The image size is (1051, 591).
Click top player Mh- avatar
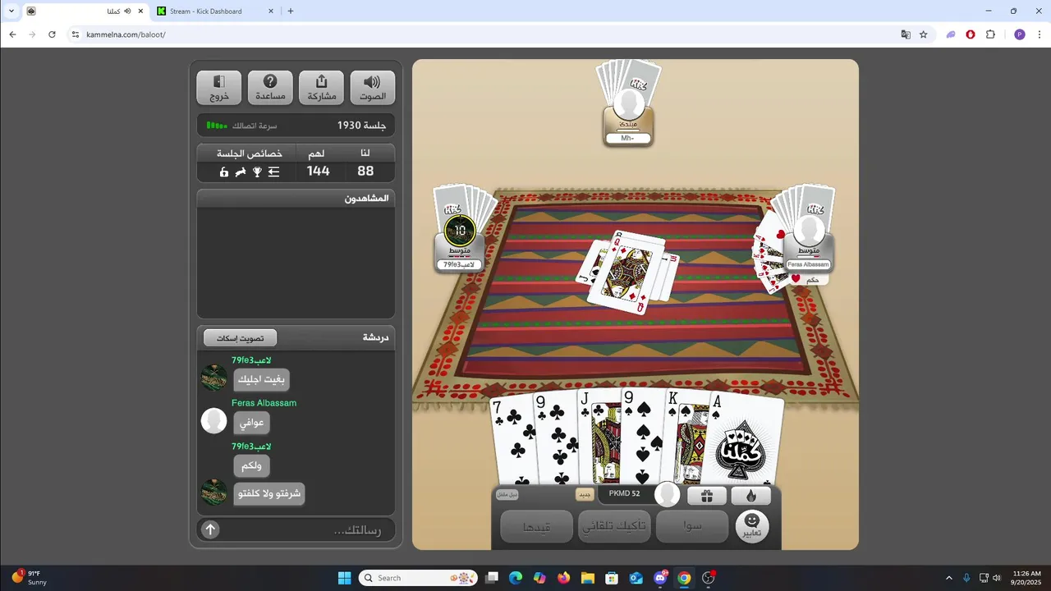click(x=629, y=105)
